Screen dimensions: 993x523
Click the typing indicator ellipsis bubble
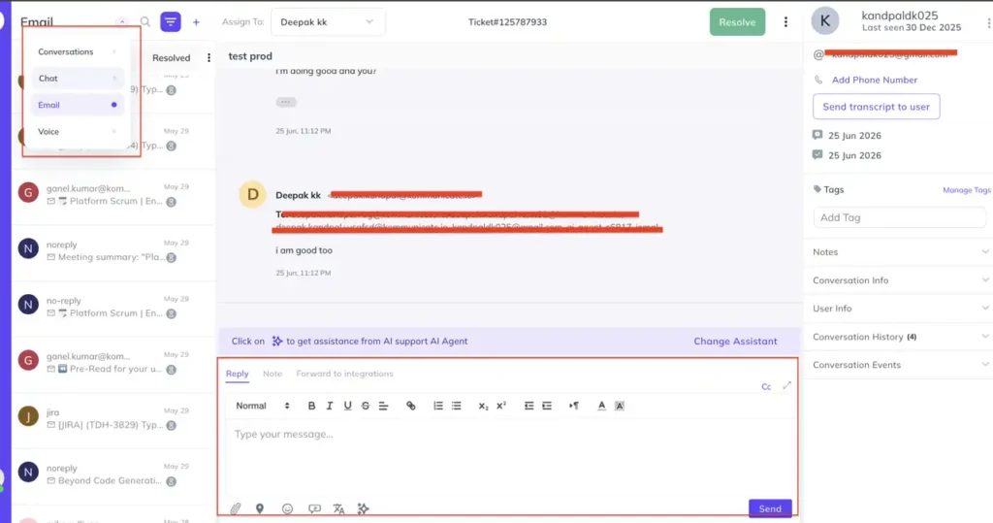pyautogui.click(x=286, y=102)
